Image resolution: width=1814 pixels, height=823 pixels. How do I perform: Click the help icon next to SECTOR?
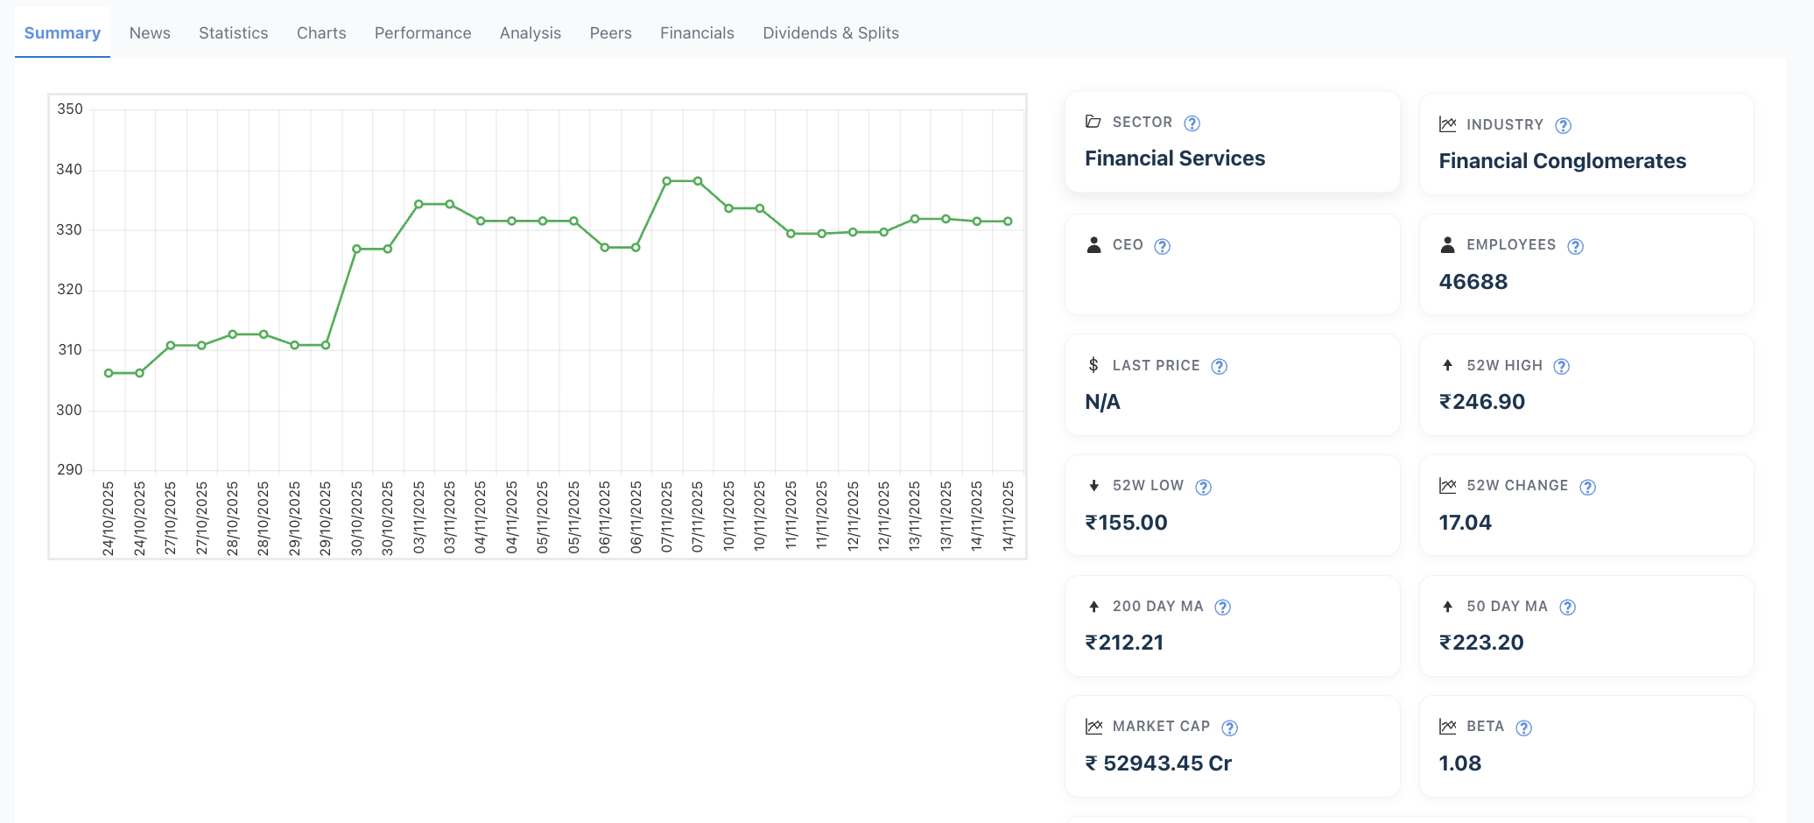pos(1192,123)
